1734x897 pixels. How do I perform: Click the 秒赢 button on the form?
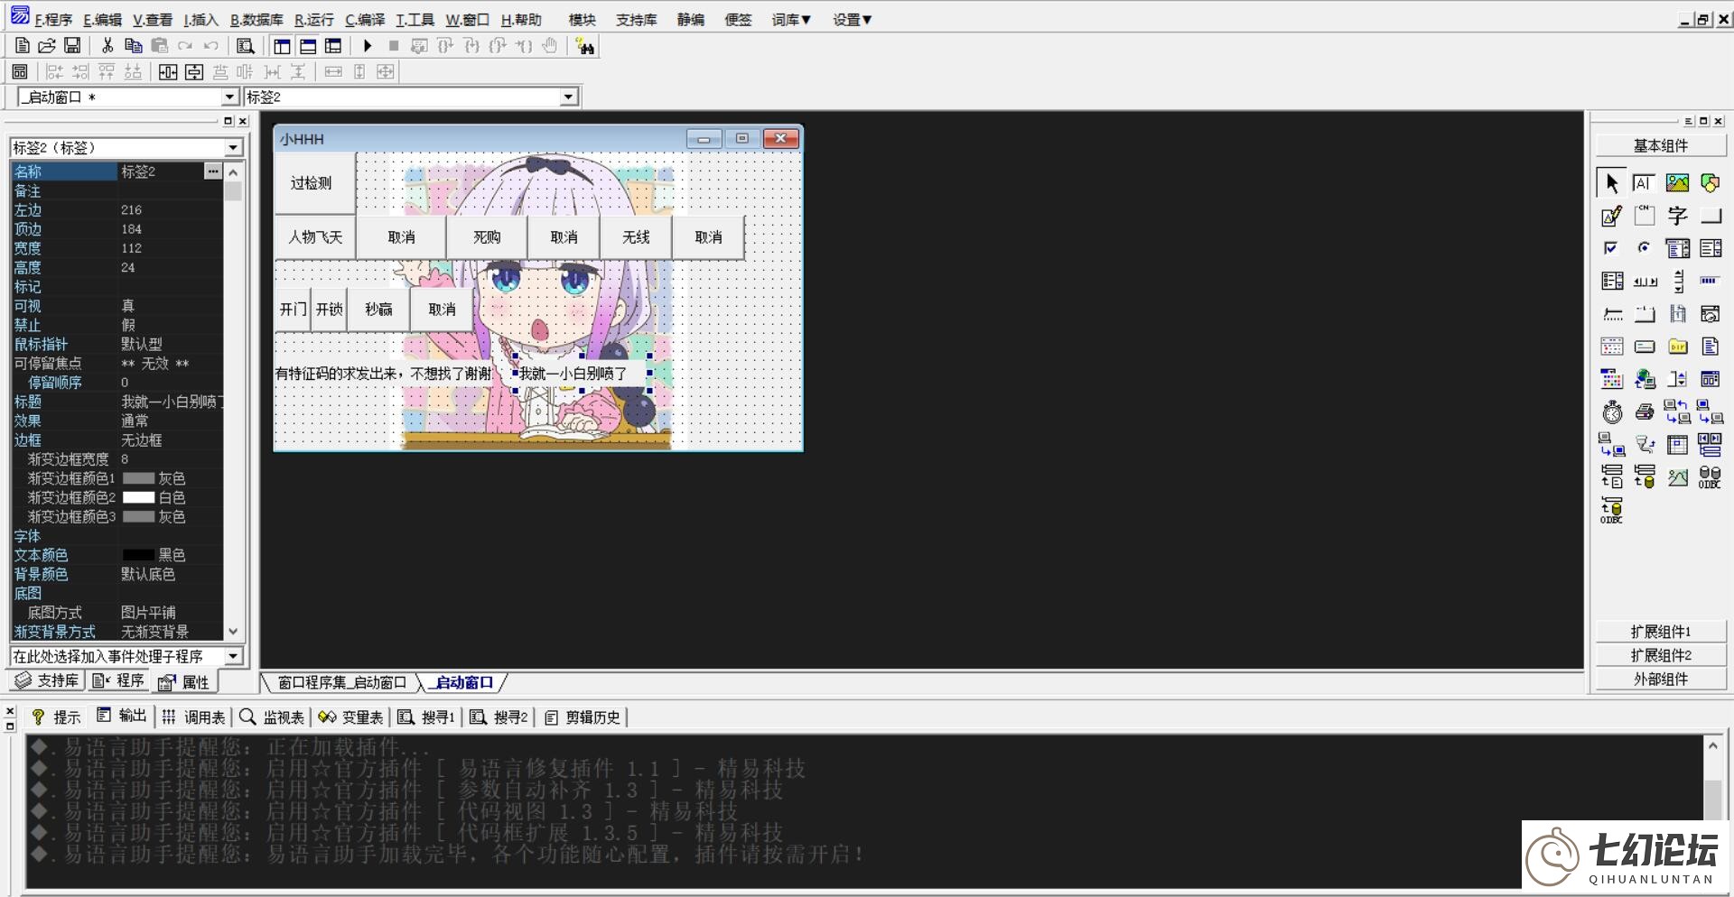378,310
